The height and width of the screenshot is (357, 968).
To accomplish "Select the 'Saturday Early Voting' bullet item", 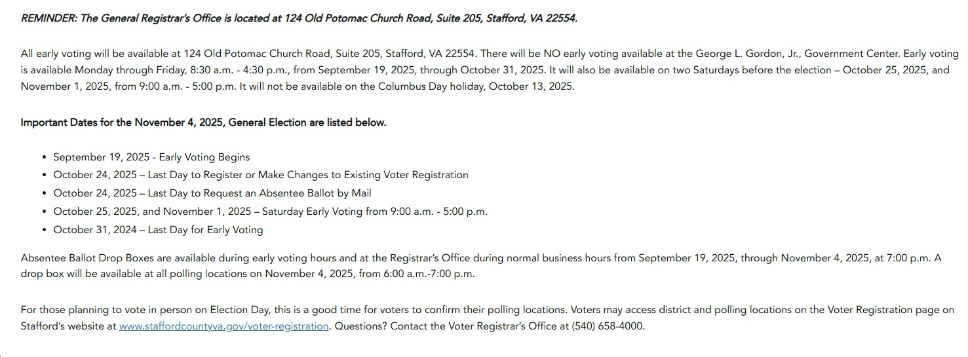I will [x=270, y=212].
